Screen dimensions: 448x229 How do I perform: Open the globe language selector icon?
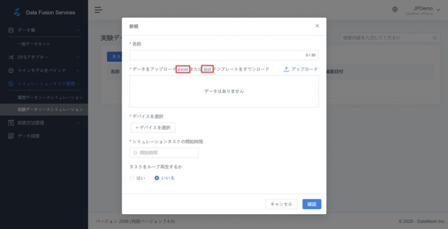395,9
